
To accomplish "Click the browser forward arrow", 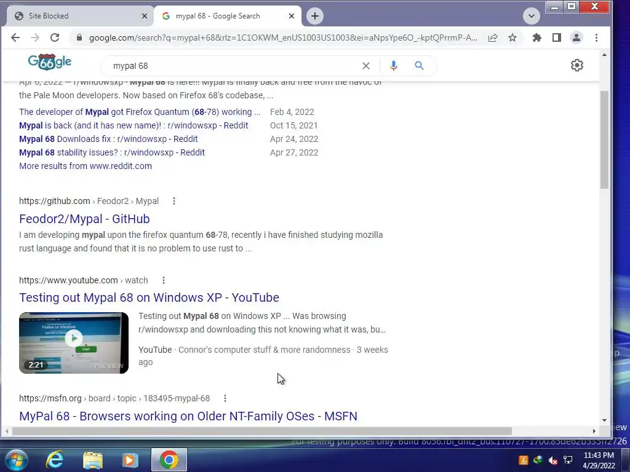I will tap(35, 37).
